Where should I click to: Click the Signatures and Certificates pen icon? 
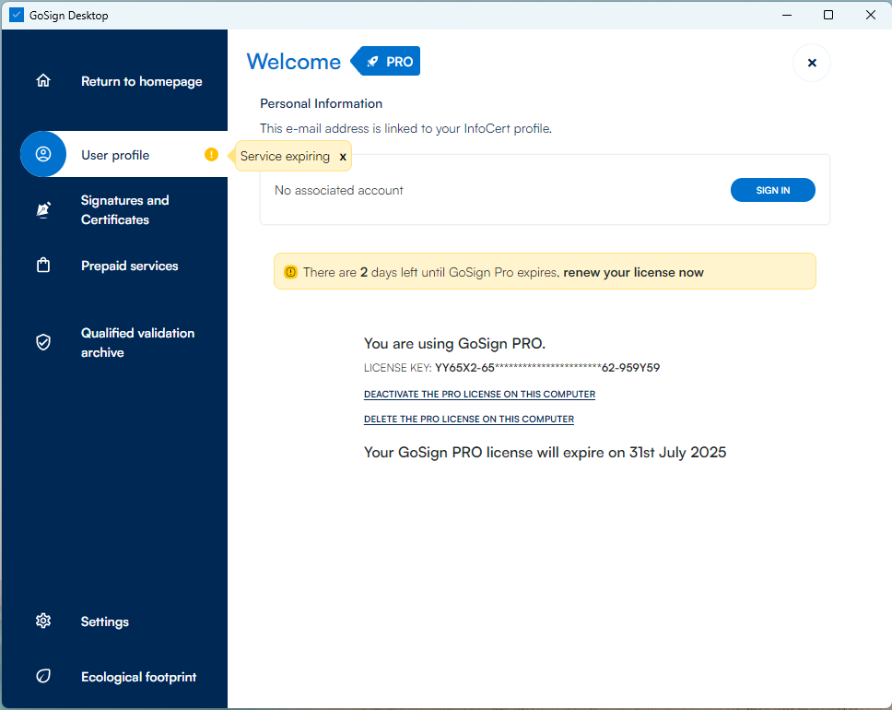point(43,210)
